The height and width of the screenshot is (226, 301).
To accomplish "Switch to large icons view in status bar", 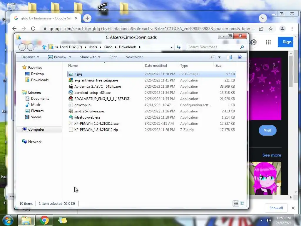I will (242, 203).
